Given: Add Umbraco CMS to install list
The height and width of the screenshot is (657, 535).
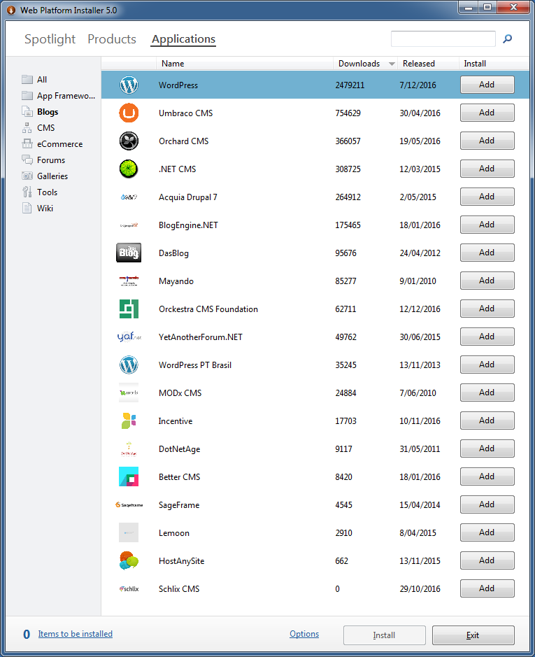Looking at the screenshot, I should pyautogui.click(x=487, y=113).
